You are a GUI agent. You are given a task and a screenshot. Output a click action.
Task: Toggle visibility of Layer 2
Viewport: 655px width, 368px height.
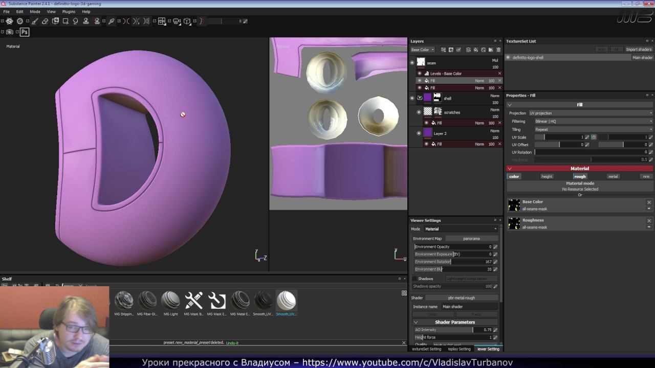(x=419, y=133)
